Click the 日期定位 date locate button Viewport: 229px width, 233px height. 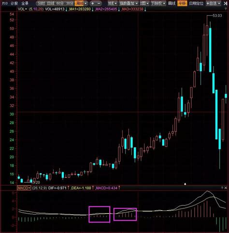[x=196, y=3]
